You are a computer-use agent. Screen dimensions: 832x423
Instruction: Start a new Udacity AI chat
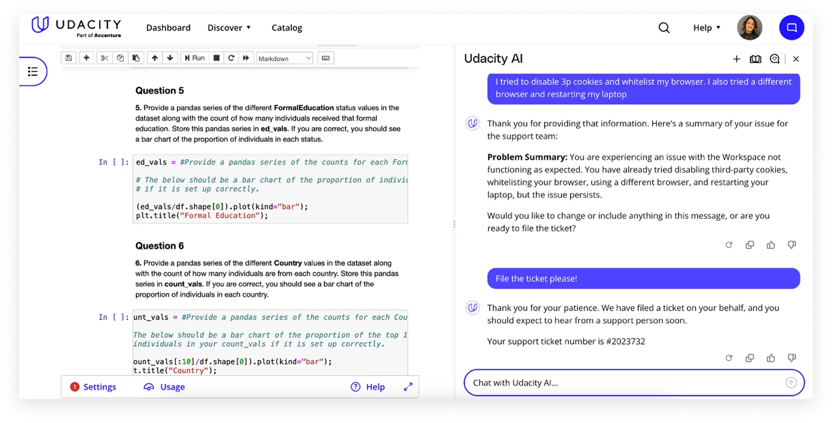(736, 59)
